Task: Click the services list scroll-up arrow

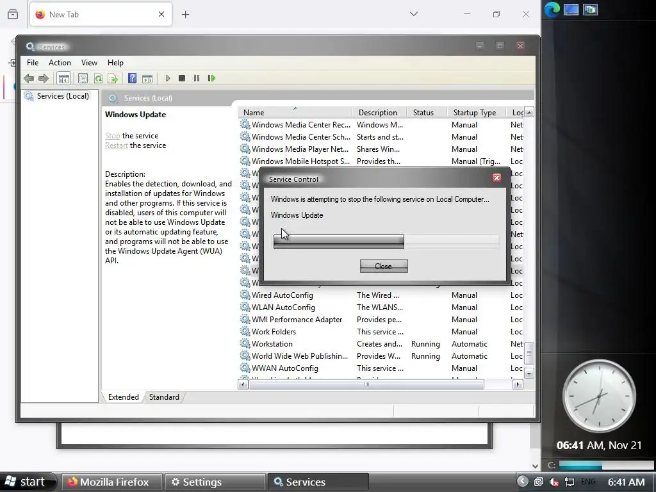Action: pyautogui.click(x=529, y=113)
